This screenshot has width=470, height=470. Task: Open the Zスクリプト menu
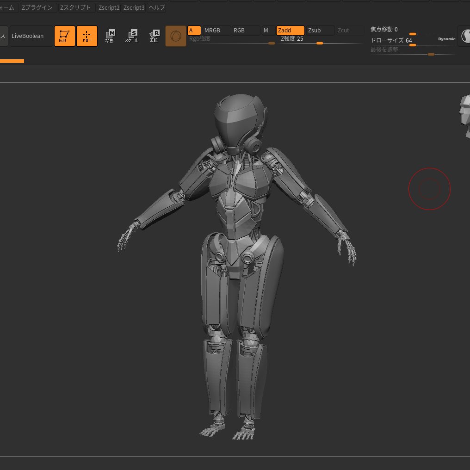point(76,8)
